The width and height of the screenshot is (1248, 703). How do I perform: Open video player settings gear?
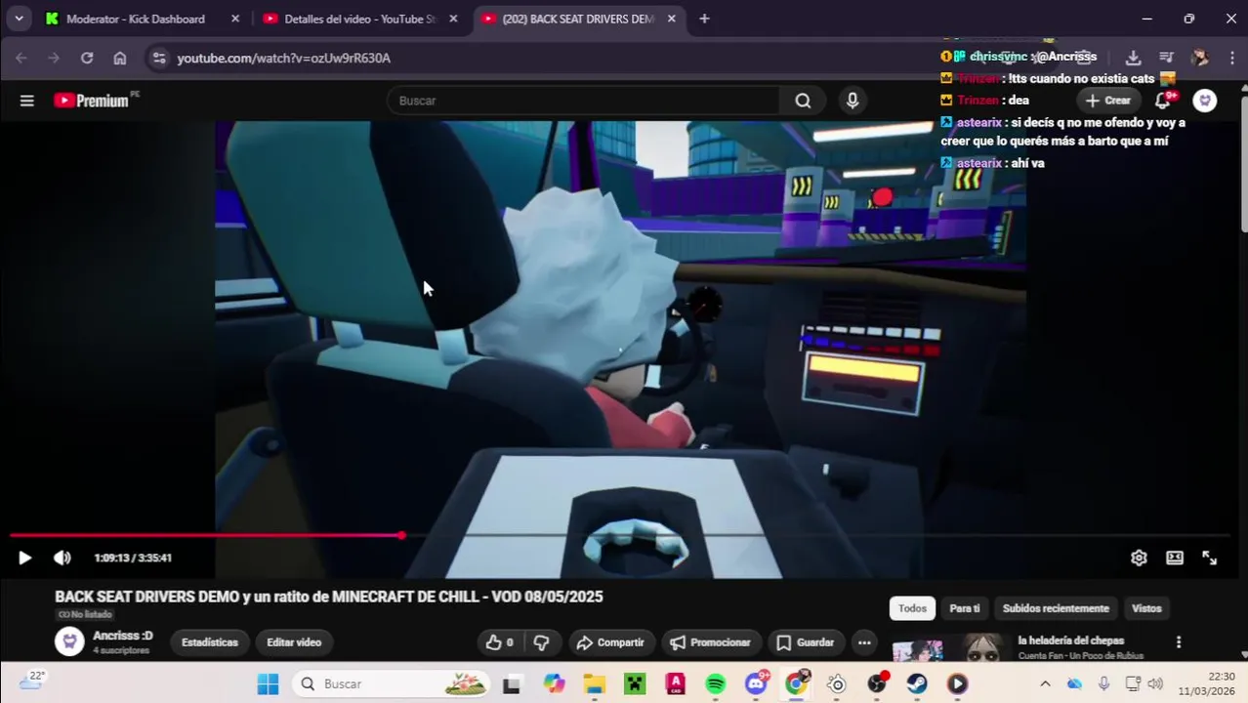[1139, 558]
